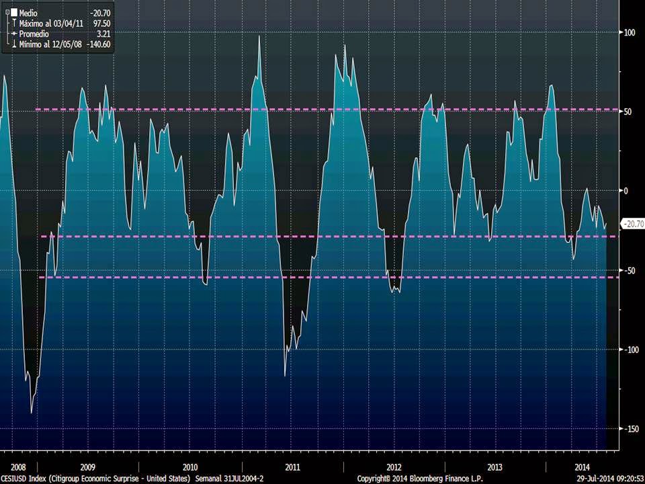The height and width of the screenshot is (484, 645).
Task: Click the 2009 label on time axis
Action: [x=87, y=467]
